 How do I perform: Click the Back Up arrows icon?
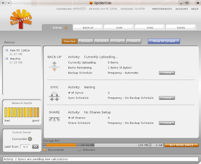[x=54, y=66]
